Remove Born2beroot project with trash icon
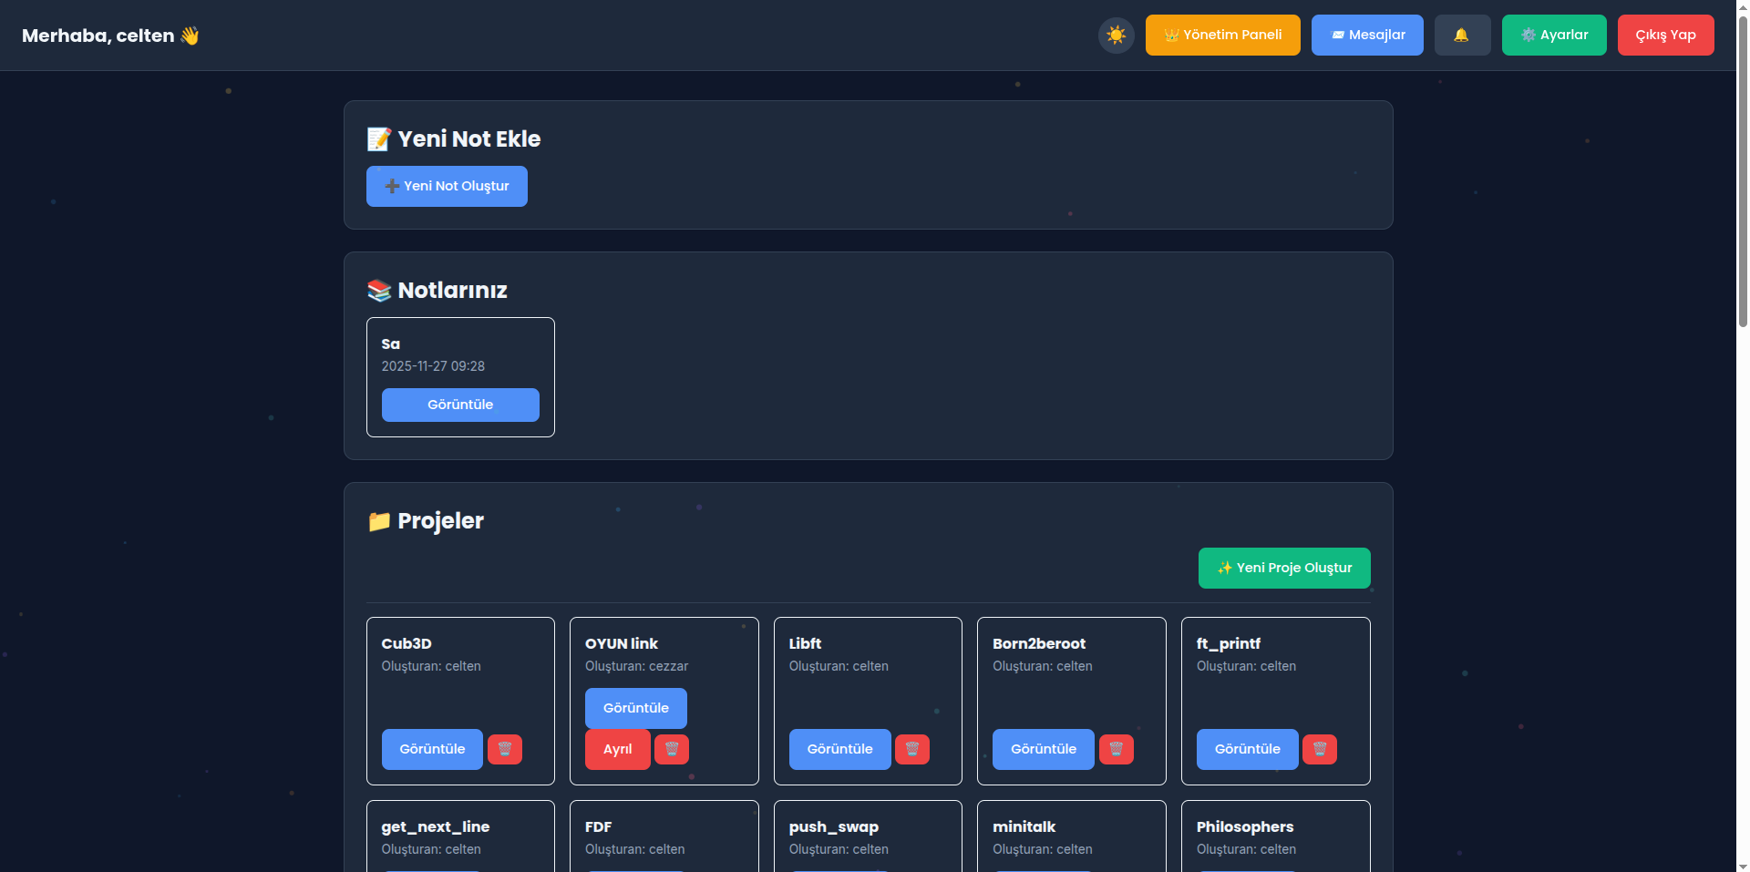Viewport: 1750px width, 872px height. point(1116,749)
